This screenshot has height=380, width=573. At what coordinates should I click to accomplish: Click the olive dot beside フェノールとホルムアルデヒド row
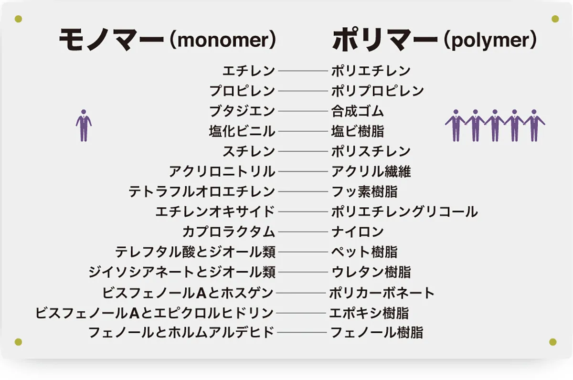[x=19, y=341]
